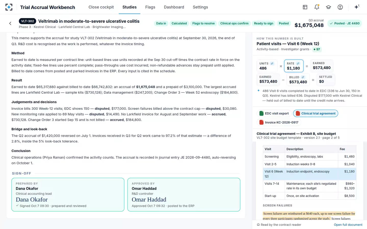Click Dana Okafor prepared-by sign-off card
This screenshot has width=367, height=229.
(x=68, y=195)
